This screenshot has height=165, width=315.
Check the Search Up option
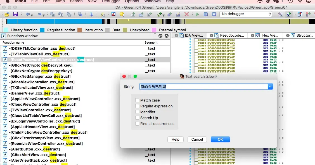point(137,118)
